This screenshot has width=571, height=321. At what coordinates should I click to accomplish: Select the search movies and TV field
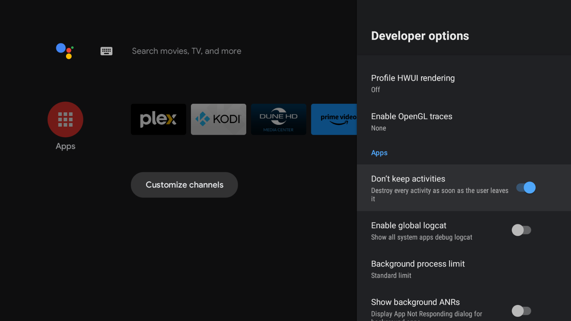(x=187, y=51)
